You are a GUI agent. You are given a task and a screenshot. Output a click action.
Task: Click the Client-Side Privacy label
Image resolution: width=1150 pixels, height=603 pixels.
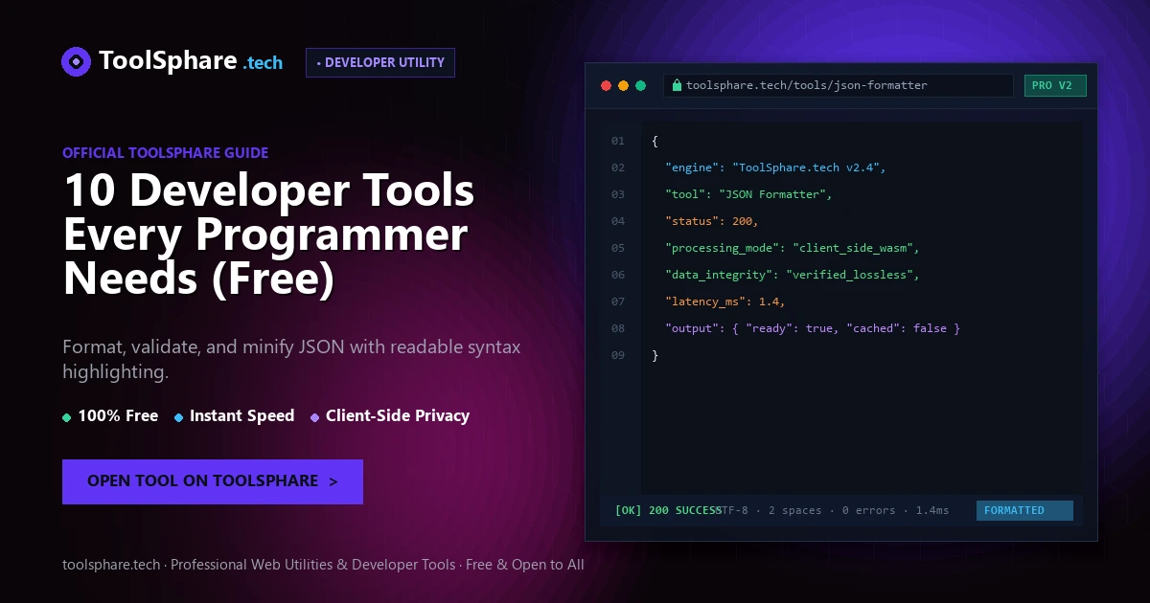tap(398, 415)
